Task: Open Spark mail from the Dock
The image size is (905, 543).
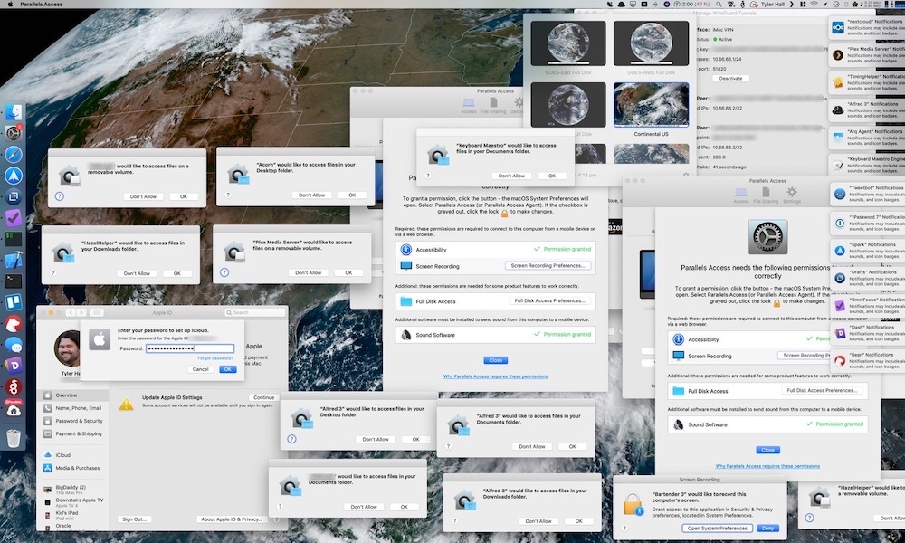Action: click(14, 176)
